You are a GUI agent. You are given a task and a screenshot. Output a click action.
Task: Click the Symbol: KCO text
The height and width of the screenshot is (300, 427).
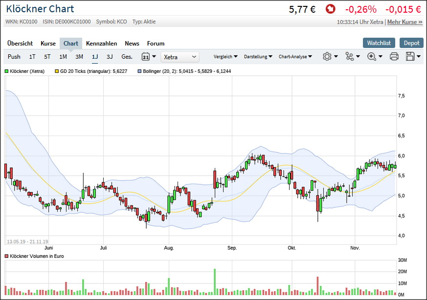(x=112, y=22)
